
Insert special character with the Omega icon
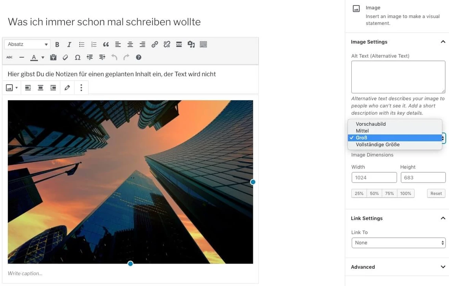click(78, 57)
